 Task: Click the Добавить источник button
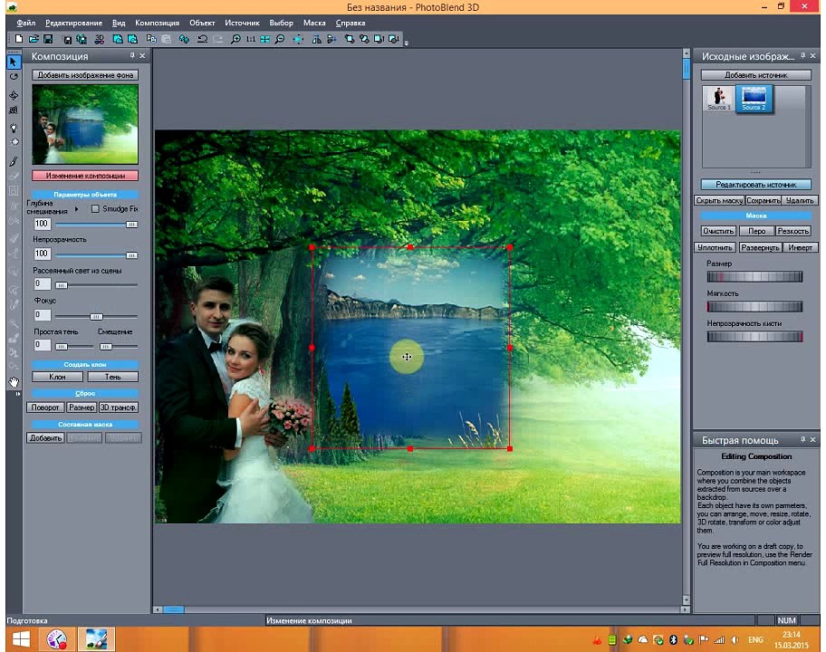(x=755, y=75)
